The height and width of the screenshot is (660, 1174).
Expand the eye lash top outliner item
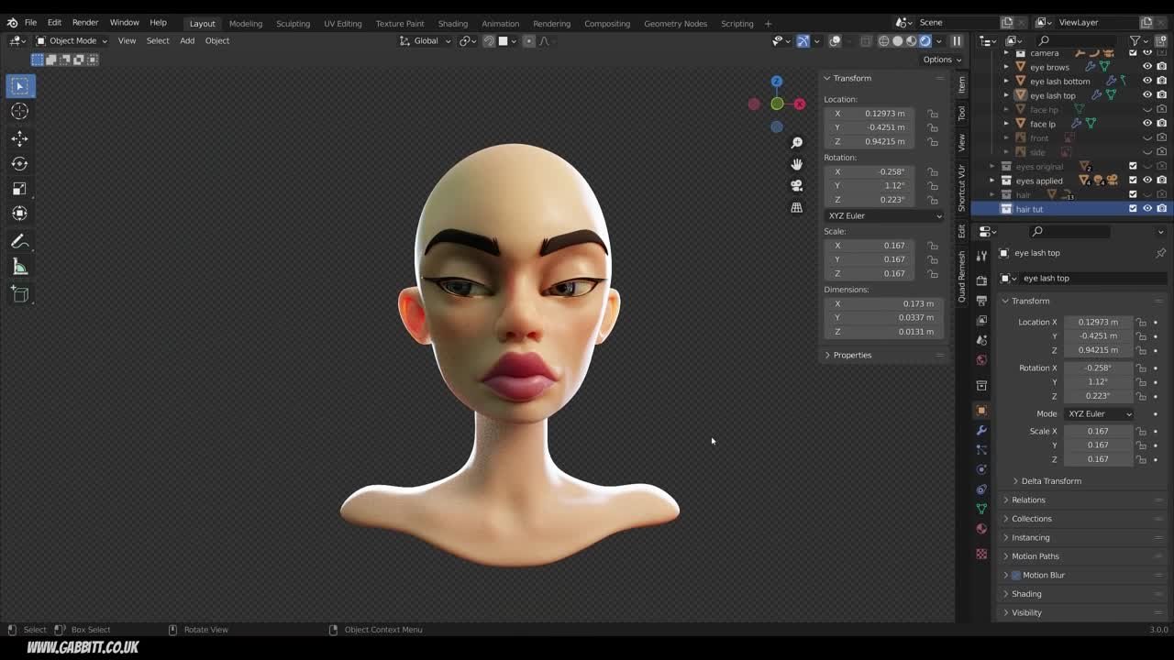(1007, 95)
